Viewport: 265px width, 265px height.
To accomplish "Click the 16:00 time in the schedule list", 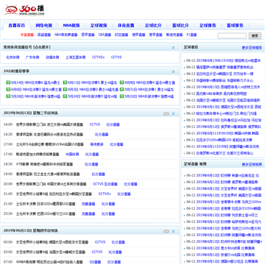I will (x=8, y=124).
